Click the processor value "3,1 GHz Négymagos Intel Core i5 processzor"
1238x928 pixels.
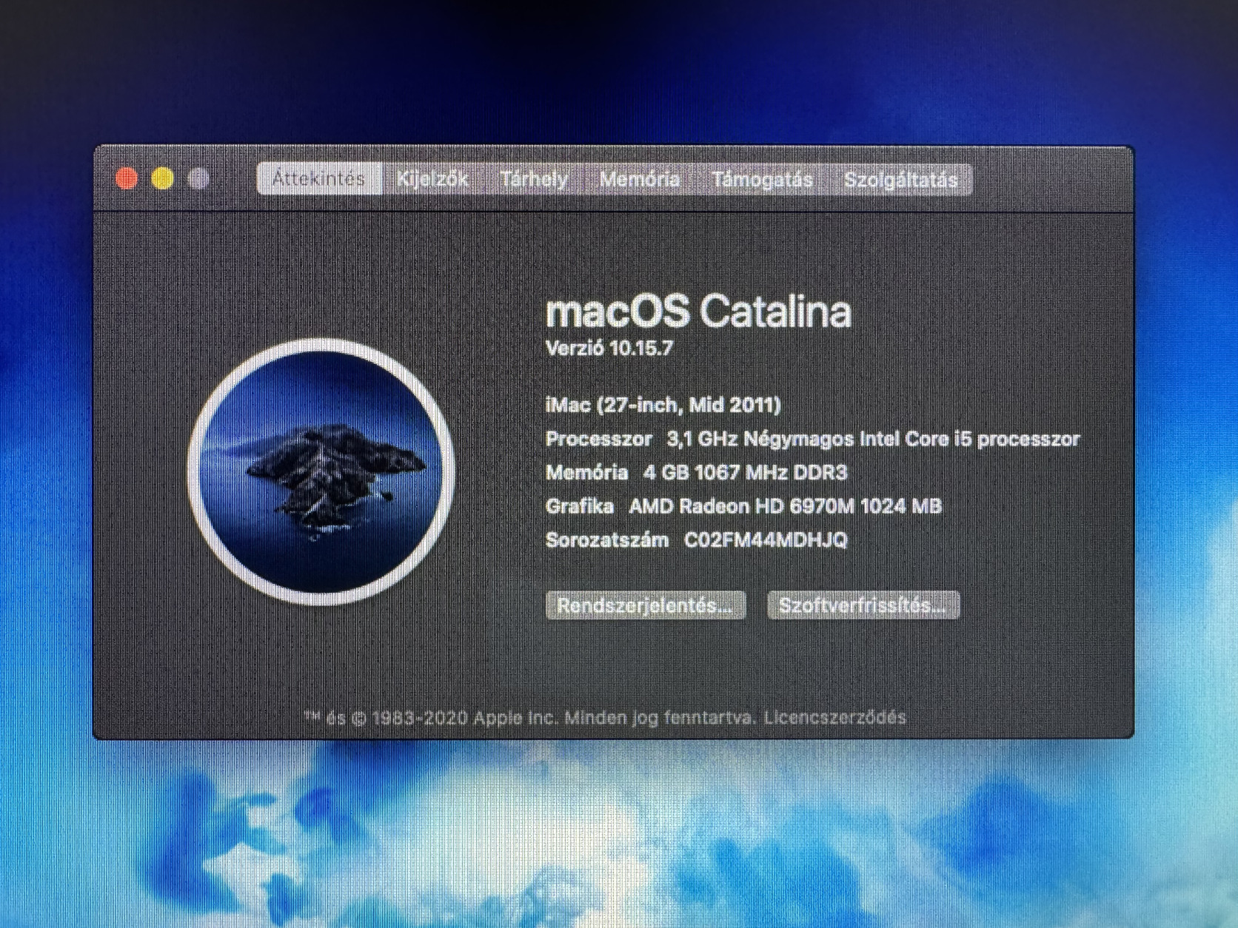point(874,440)
